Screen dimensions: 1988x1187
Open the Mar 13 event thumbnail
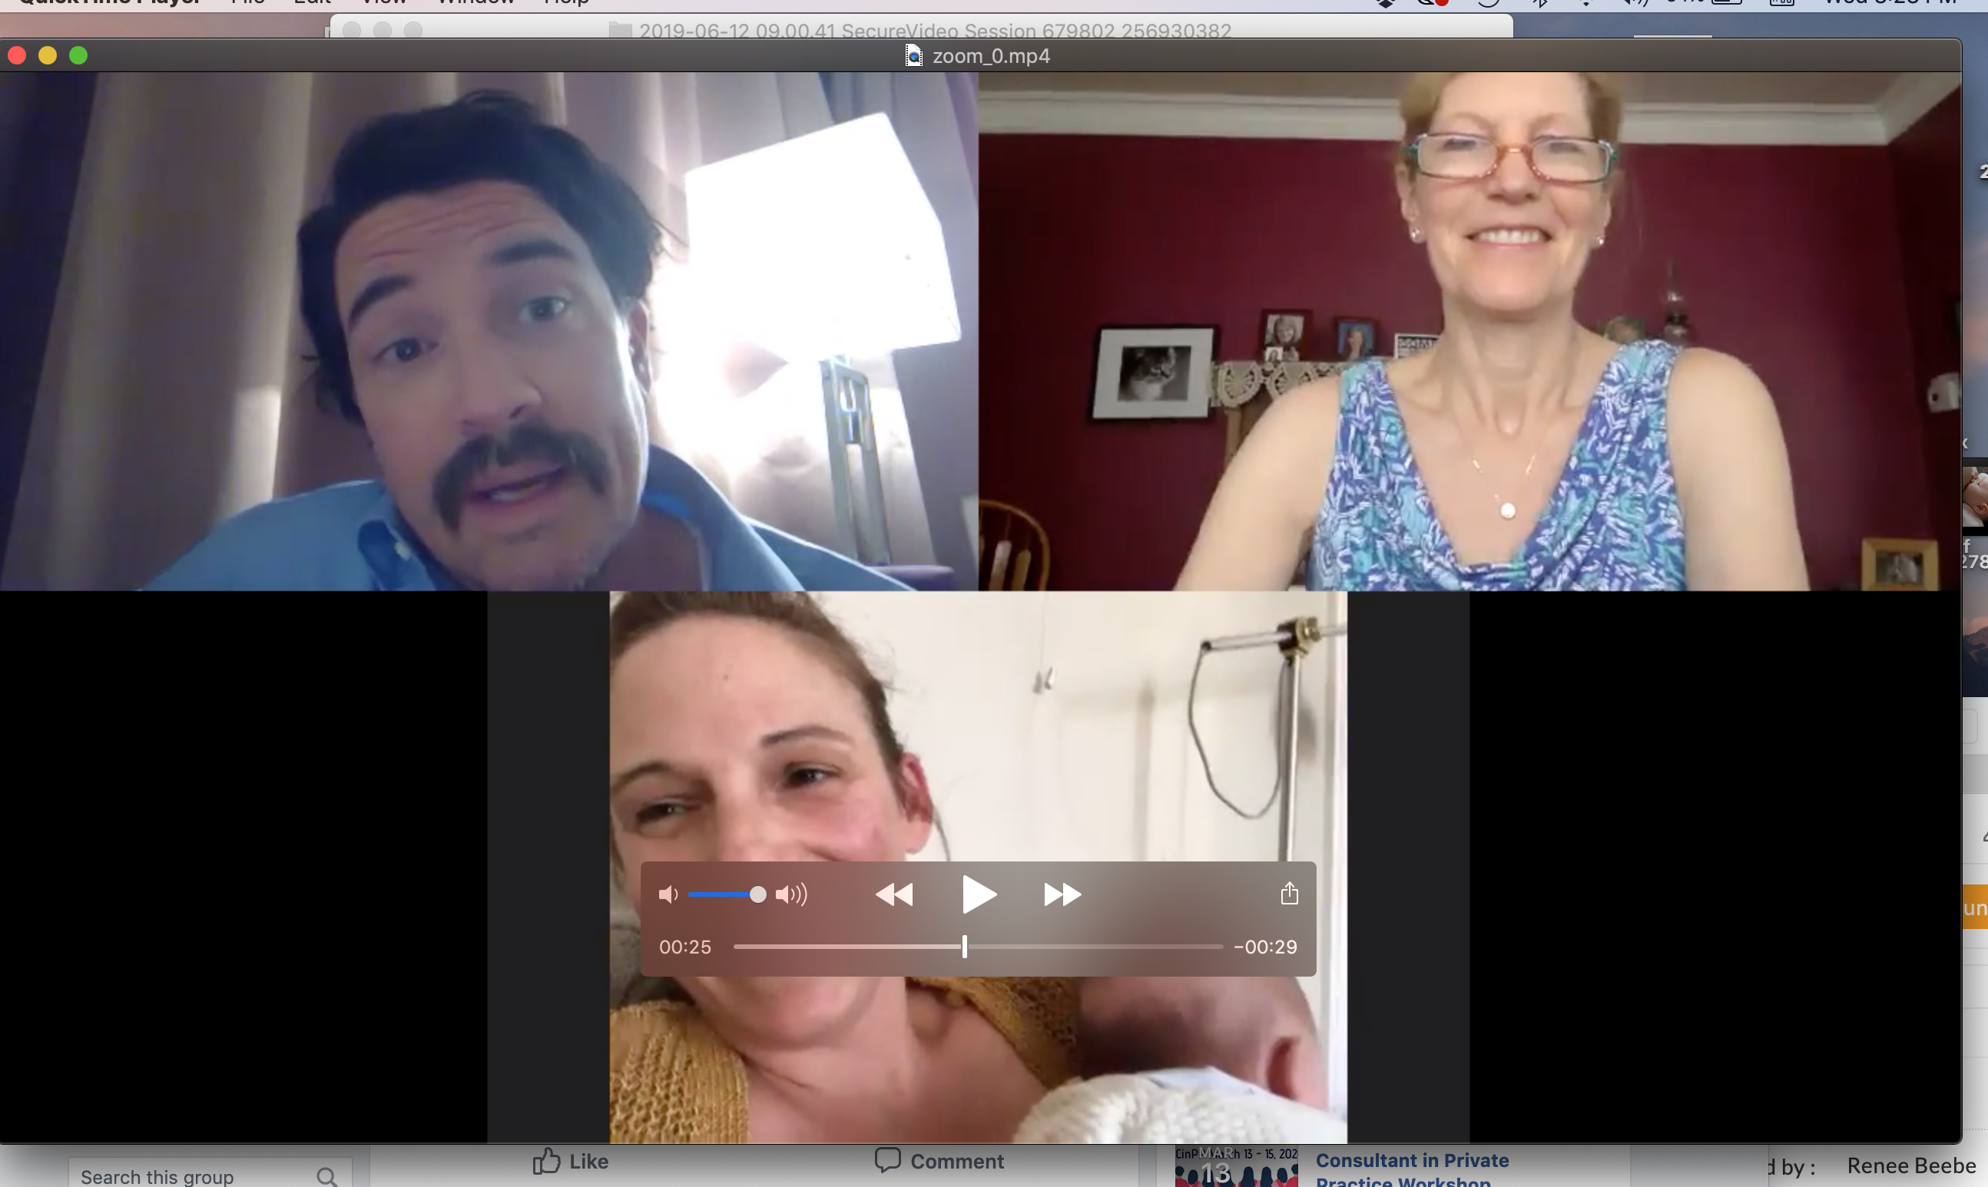1236,1168
